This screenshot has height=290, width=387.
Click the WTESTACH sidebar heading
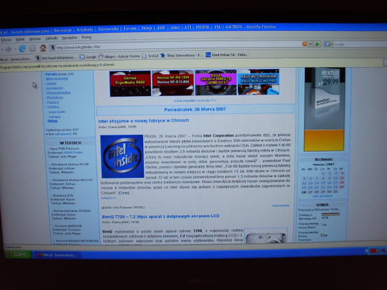[x=70, y=143]
